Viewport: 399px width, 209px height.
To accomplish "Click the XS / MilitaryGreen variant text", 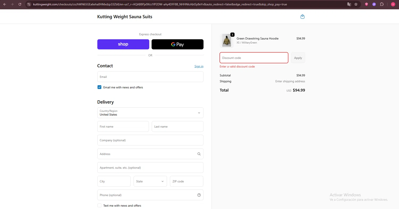I will (247, 43).
